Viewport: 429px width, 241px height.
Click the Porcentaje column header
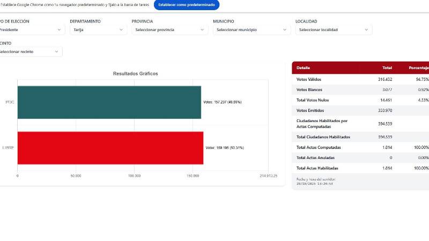[x=418, y=68]
